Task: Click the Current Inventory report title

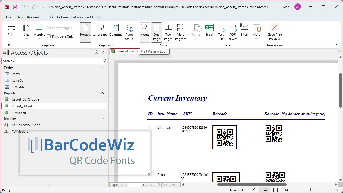Action: (x=177, y=98)
